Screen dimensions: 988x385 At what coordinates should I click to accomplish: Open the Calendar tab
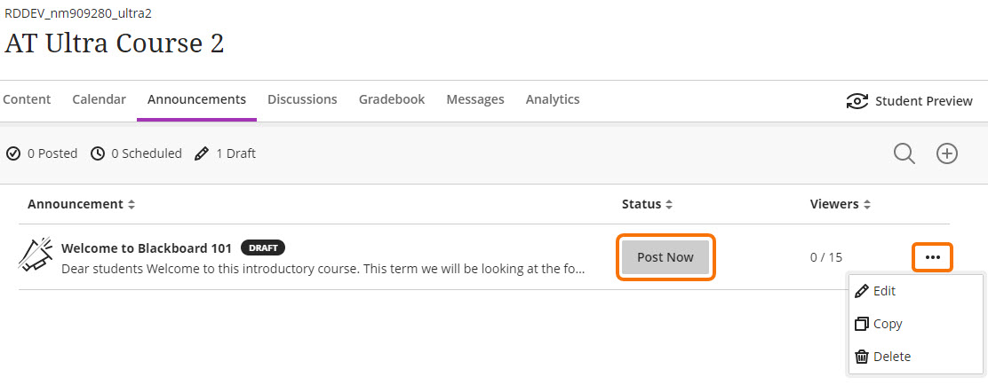pyautogui.click(x=99, y=99)
